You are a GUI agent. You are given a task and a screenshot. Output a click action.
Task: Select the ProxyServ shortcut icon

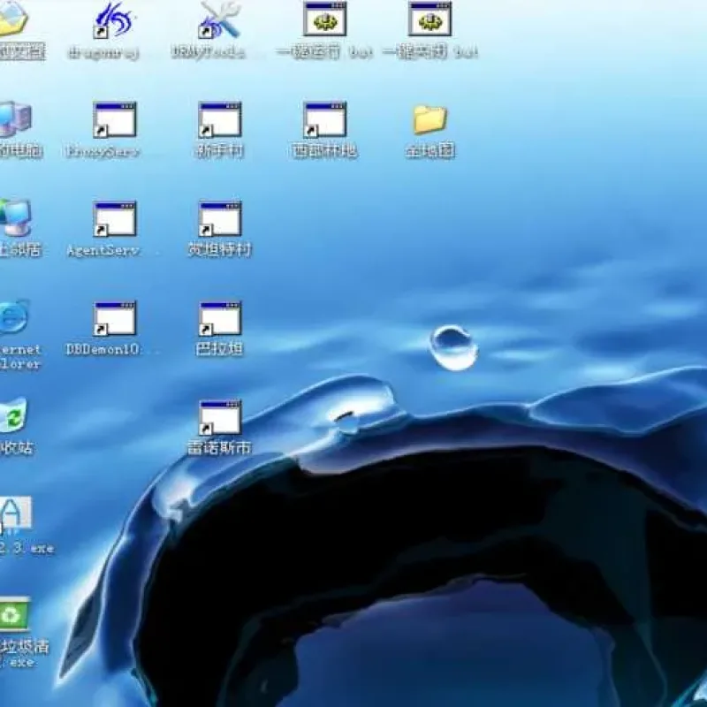[114, 119]
